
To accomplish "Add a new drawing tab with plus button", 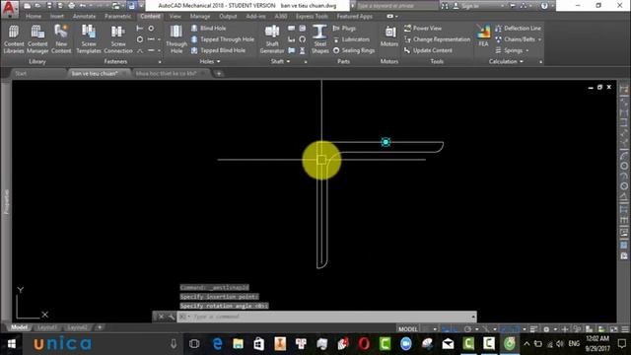I will tap(219, 74).
